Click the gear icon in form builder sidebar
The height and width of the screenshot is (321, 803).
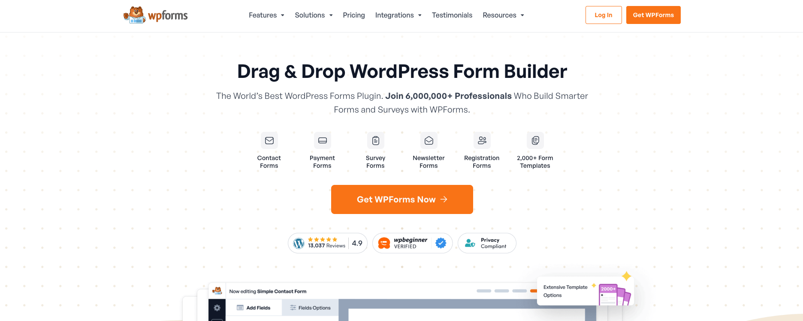coord(217,308)
